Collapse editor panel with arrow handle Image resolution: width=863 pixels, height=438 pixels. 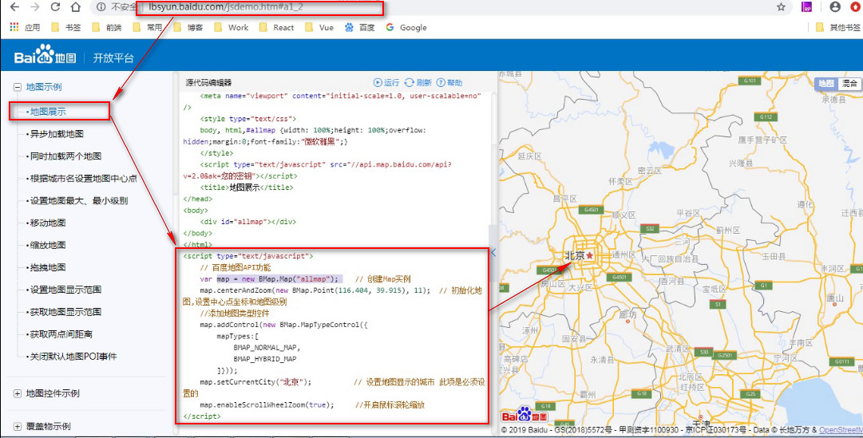493,253
